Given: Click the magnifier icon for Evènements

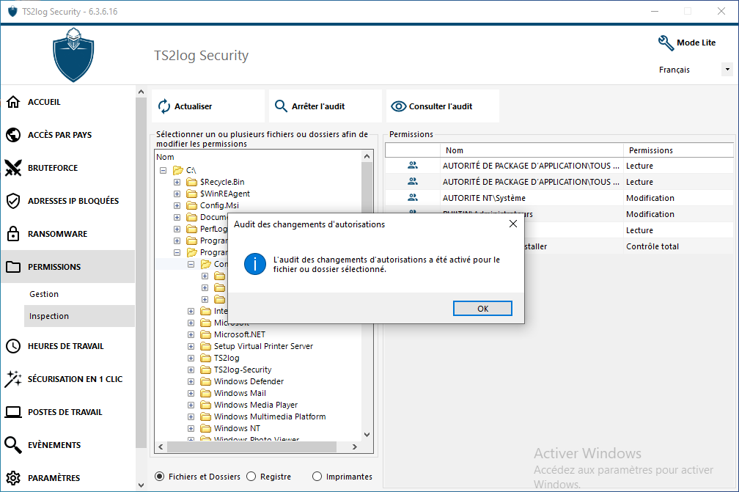Looking at the screenshot, I should 13,445.
